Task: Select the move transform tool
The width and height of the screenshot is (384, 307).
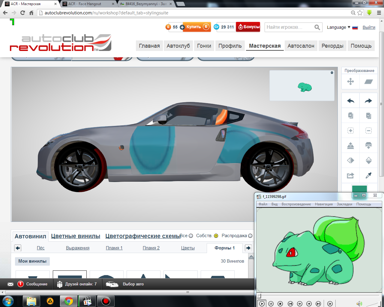Action: click(350, 82)
